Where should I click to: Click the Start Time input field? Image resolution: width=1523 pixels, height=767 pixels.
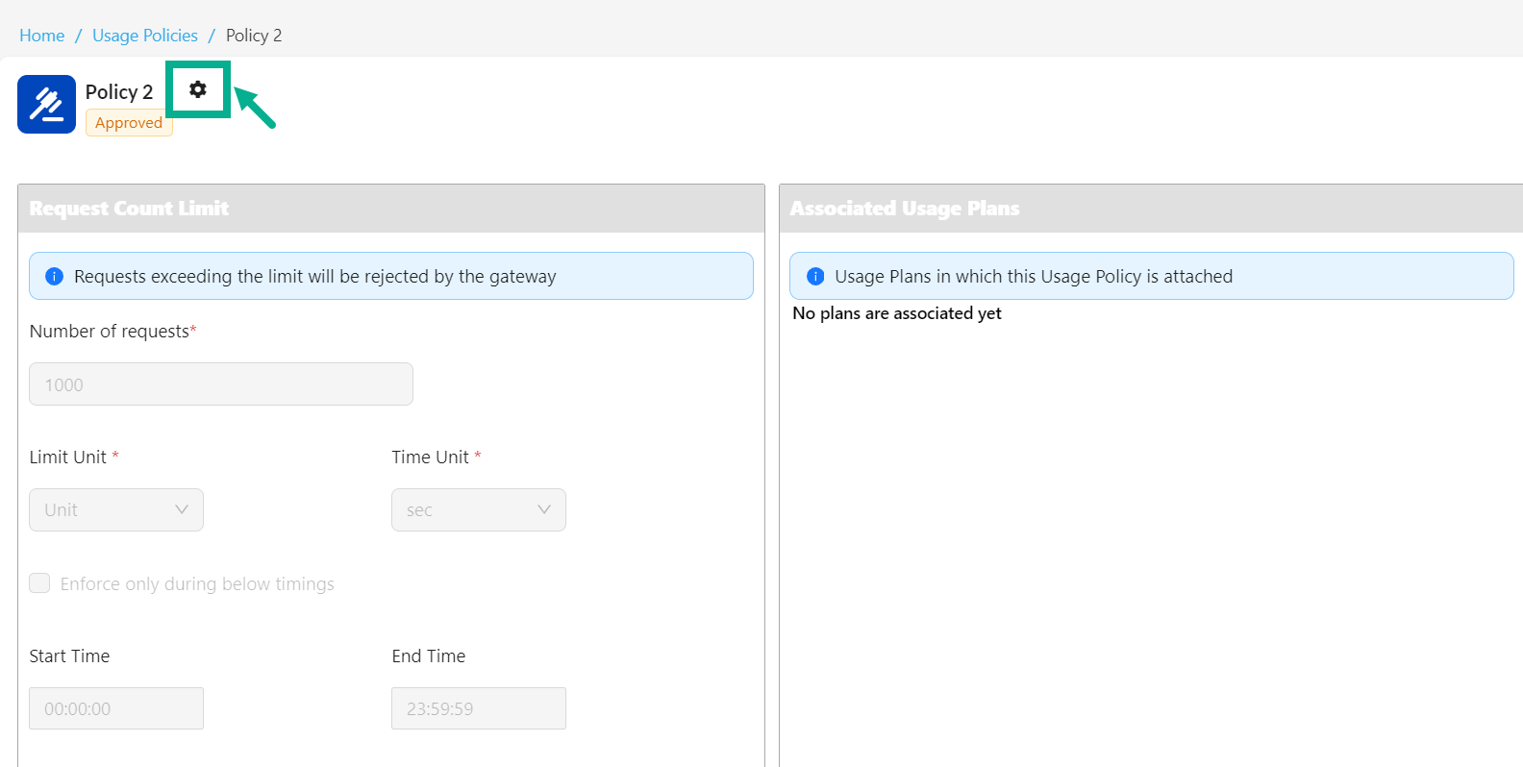pyautogui.click(x=116, y=708)
